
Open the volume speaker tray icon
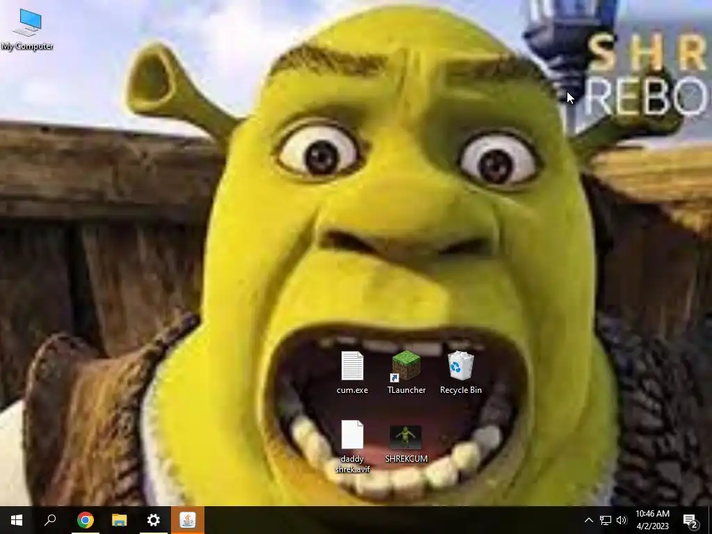tap(622, 520)
